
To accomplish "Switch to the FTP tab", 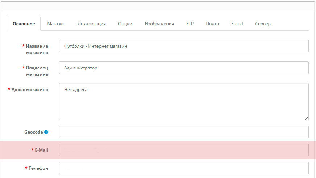I will coord(190,24).
